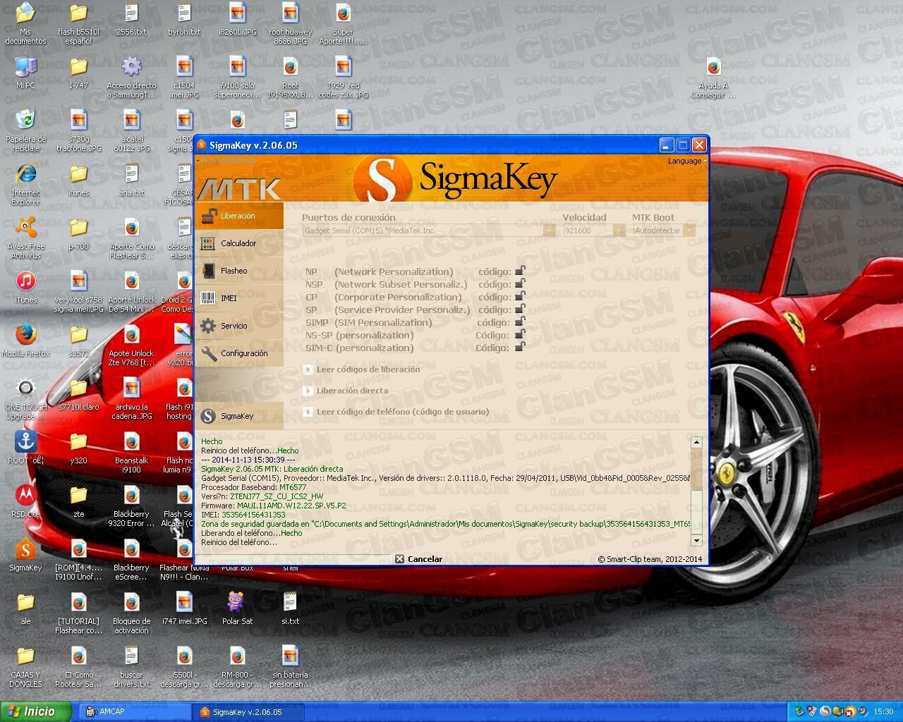Select the ONE TOUCH Upgrade desktop icon
Viewport: 903px width, 722px height.
[25, 398]
